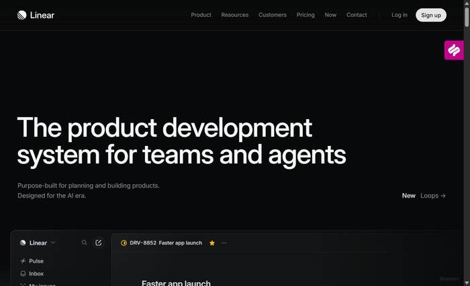Click the Sign up button
The height and width of the screenshot is (286, 470).
(431, 15)
